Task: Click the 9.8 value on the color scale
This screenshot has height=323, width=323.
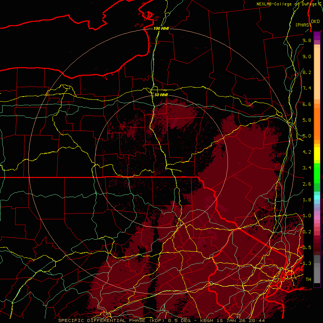Action: coord(307,40)
